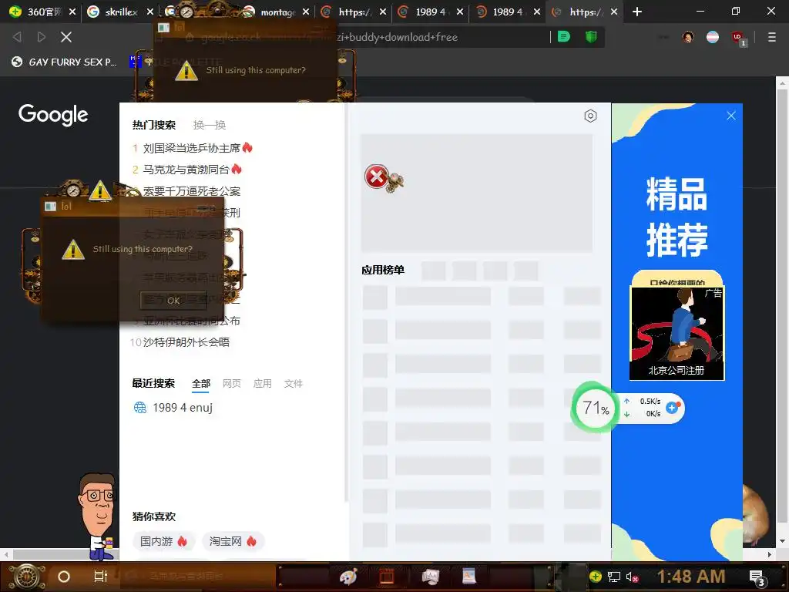Click the 71% acceleration ball
789x592 pixels.
pyautogui.click(x=596, y=407)
